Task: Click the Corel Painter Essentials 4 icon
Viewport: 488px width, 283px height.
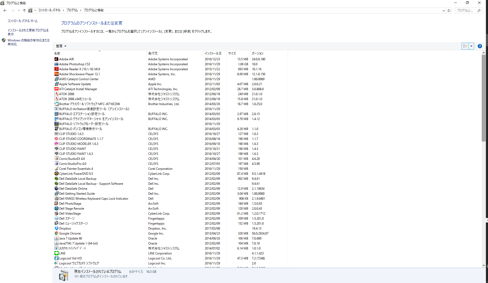Action: pyautogui.click(x=56, y=169)
